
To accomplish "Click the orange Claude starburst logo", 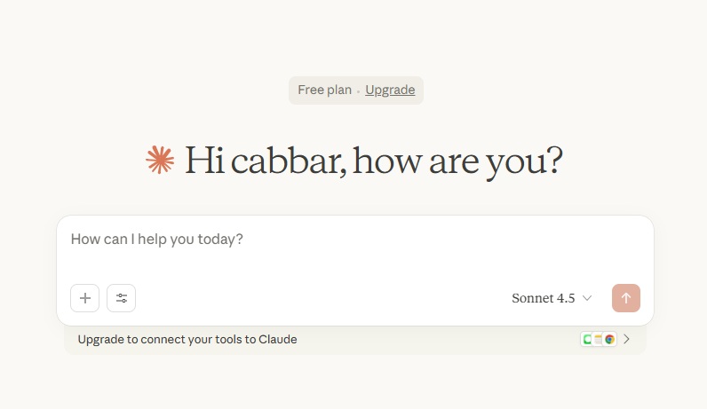I will 160,161.
